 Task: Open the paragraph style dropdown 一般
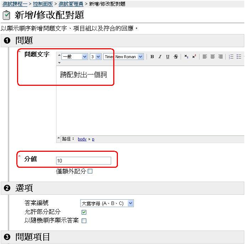pos(75,57)
